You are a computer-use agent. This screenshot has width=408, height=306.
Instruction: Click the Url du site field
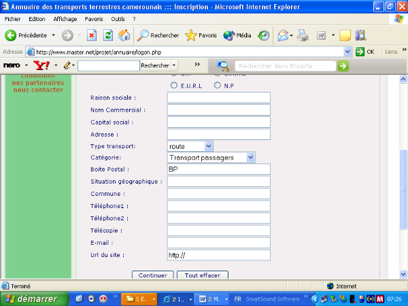pos(218,255)
